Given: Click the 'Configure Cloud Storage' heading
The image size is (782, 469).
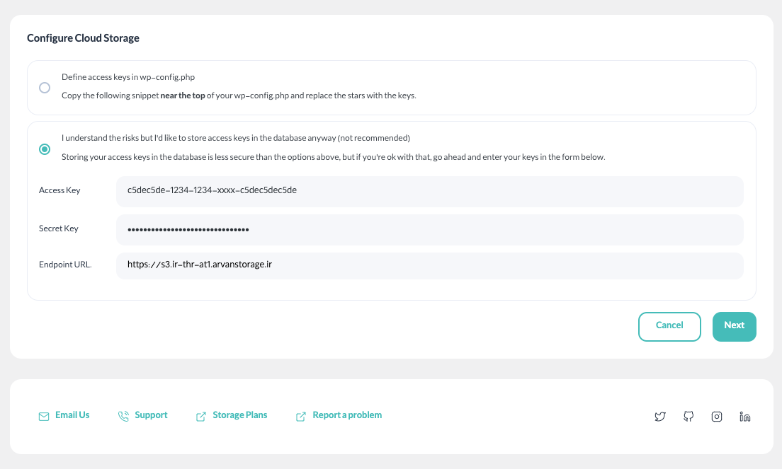Looking at the screenshot, I should pyautogui.click(x=84, y=37).
